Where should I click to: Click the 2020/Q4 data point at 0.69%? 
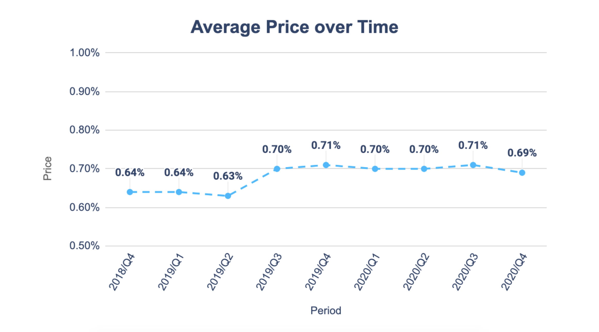(522, 173)
